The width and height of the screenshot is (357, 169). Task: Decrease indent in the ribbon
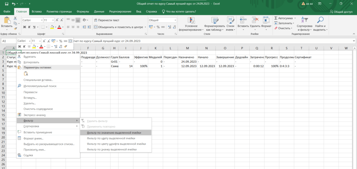point(84,27)
